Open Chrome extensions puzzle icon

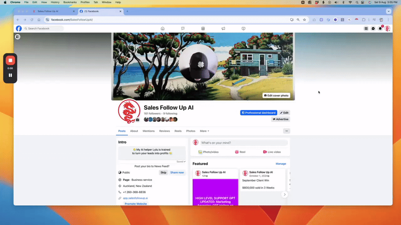pos(364,20)
